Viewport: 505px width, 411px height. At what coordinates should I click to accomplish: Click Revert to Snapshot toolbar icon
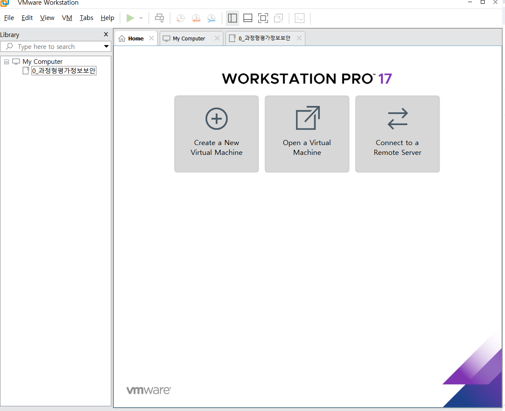(196, 18)
